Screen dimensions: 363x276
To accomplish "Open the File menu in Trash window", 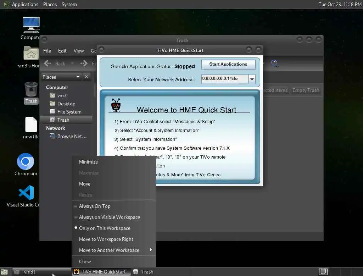I will click(x=47, y=51).
